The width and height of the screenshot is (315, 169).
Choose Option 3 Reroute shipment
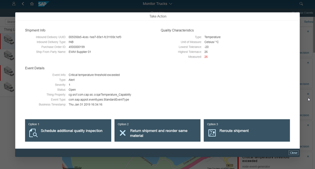(x=247, y=130)
